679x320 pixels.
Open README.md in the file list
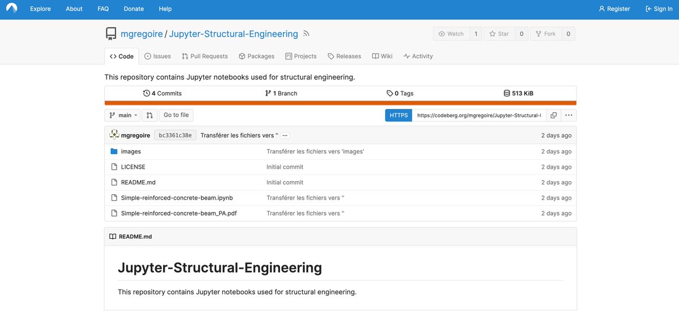point(138,182)
